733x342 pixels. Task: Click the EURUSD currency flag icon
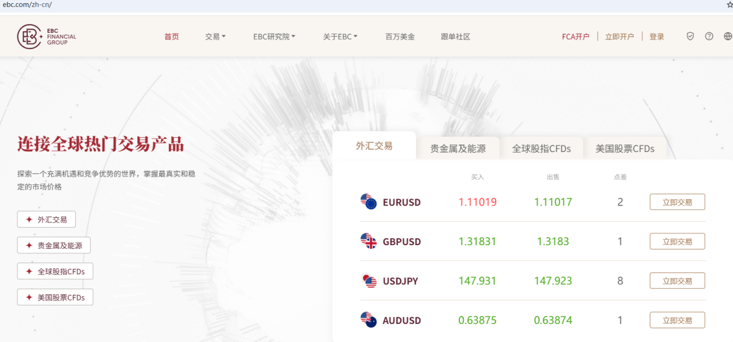[369, 202]
